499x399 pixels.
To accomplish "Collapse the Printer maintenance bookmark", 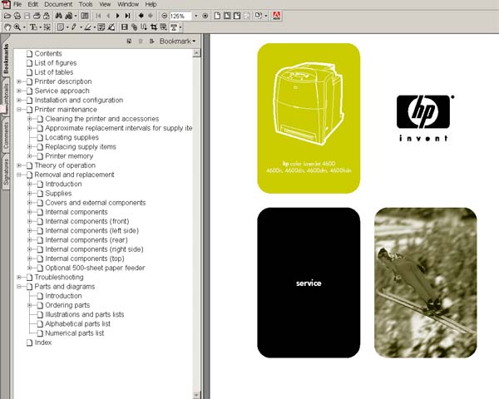I will coord(19,110).
